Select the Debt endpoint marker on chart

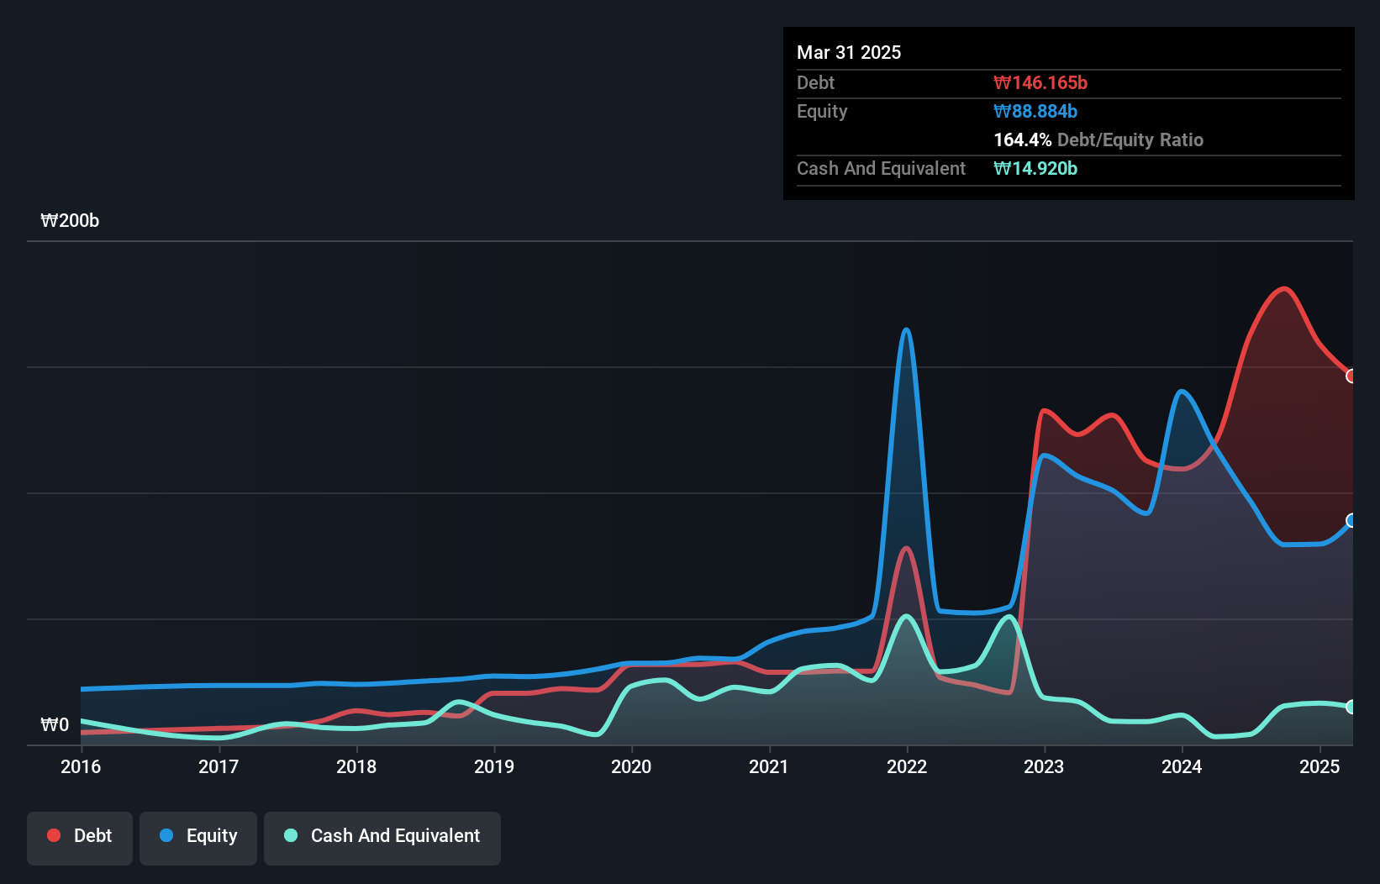tap(1351, 376)
